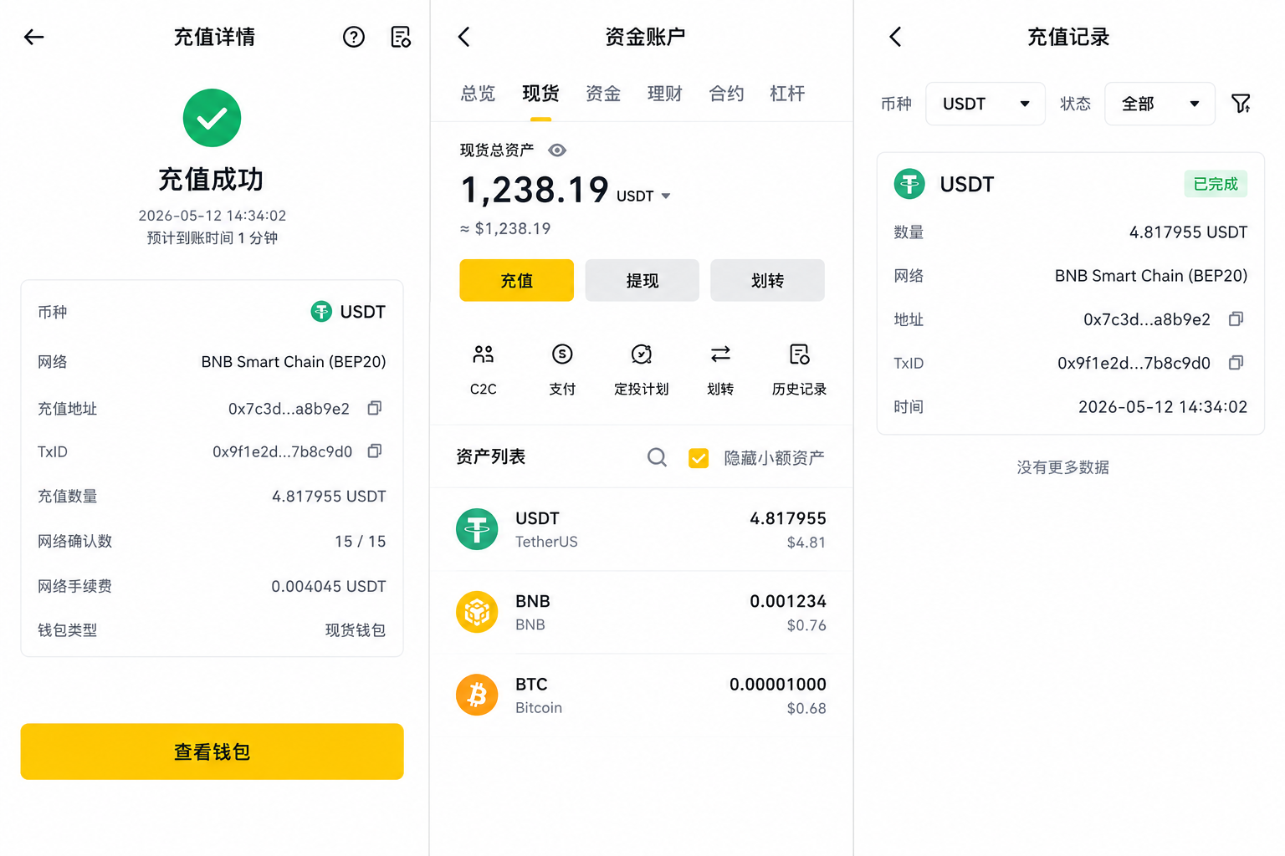Open the BNB asset row
The image size is (1285, 856).
[642, 612]
